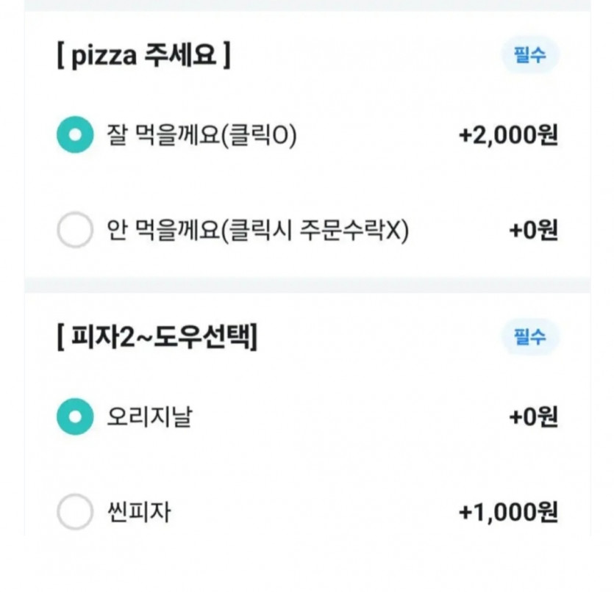Click the '[ pizza 주세요 ]' section header
Image resolution: width=614 pixels, height=592 pixels.
[143, 56]
